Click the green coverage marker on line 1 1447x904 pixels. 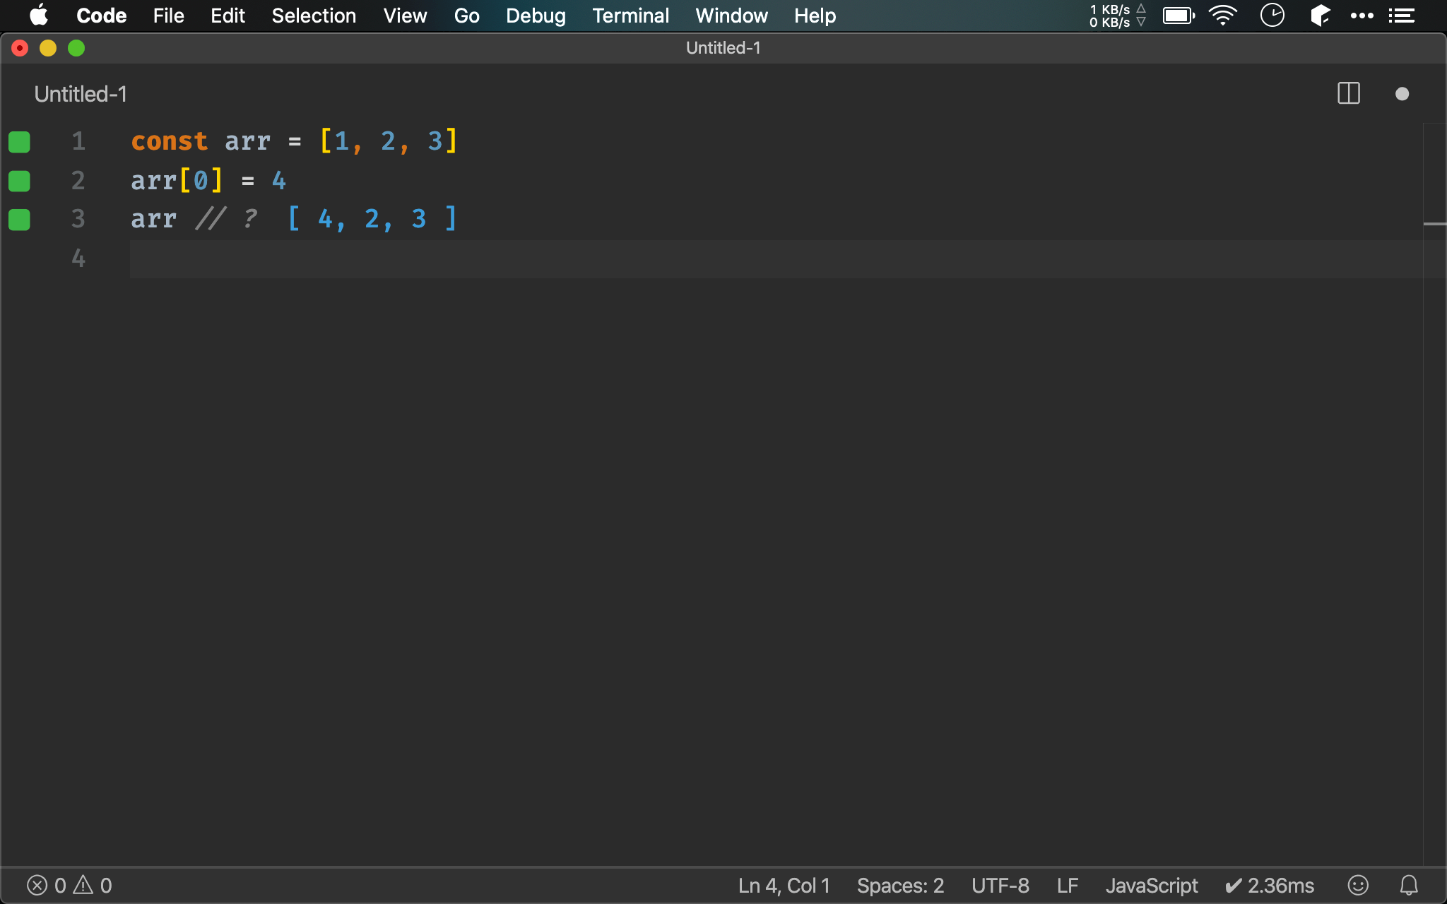point(19,142)
